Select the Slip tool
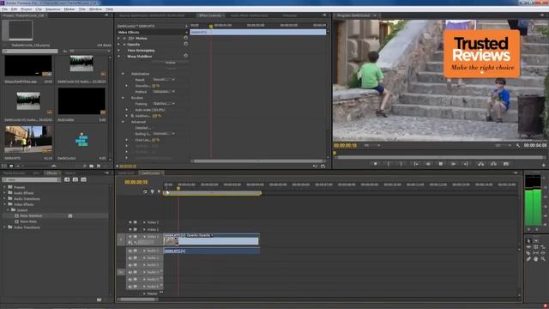The image size is (549, 309). (x=536, y=253)
